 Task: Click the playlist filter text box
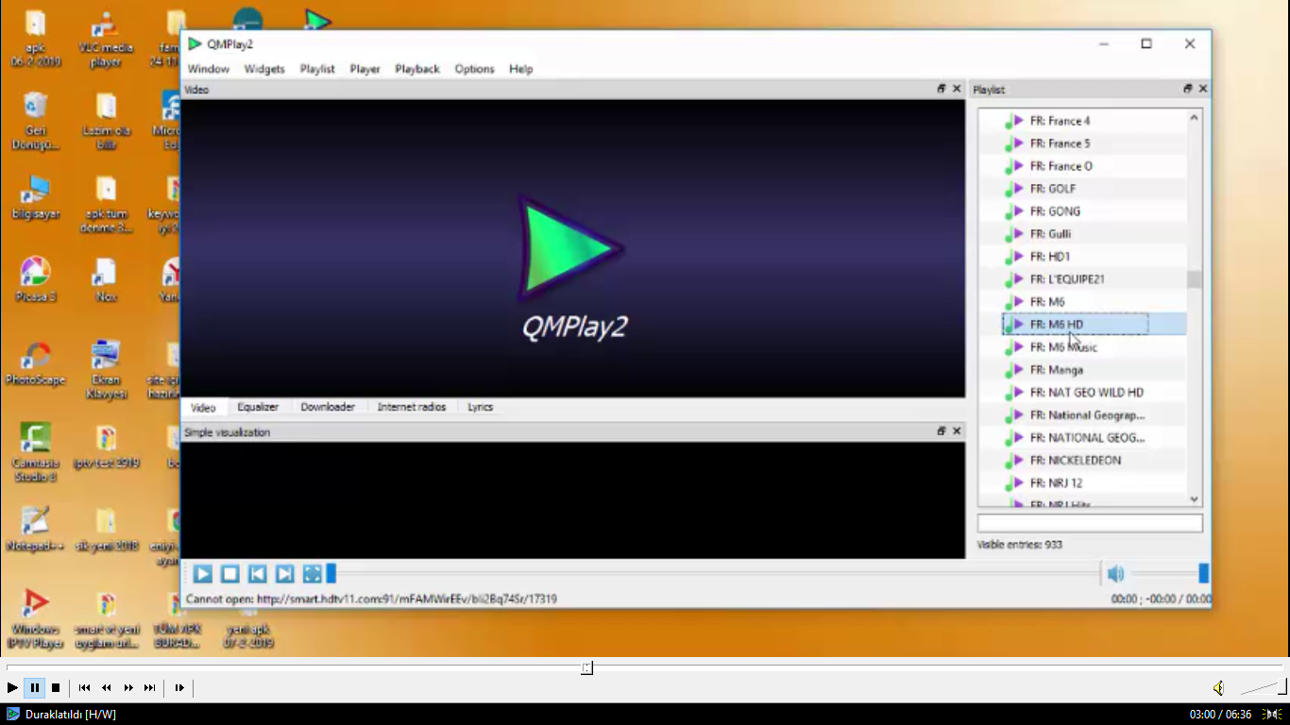pos(1090,523)
